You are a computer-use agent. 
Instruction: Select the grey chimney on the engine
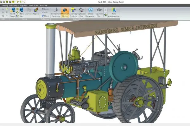[51, 51]
